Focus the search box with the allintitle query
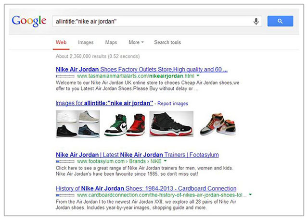Viewport: 308px width, 220px height. 157,21
